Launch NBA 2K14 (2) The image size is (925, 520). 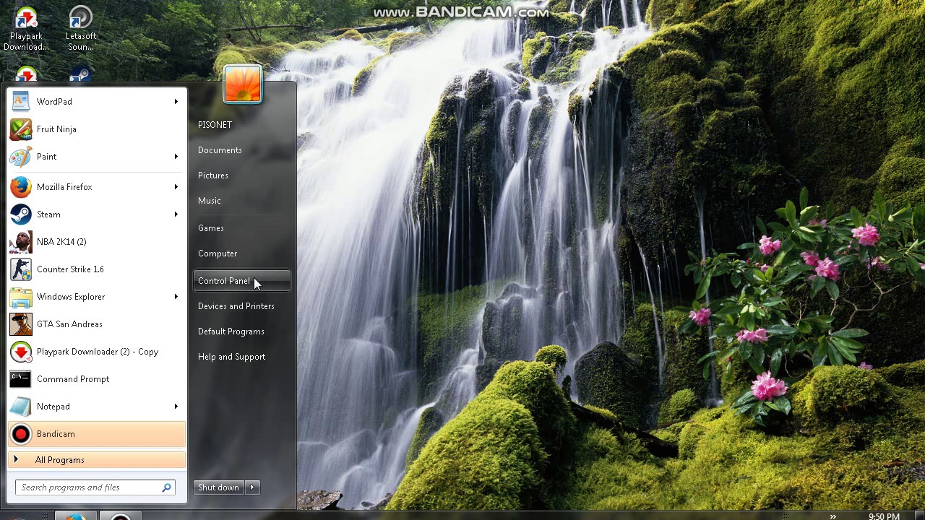[x=97, y=242]
